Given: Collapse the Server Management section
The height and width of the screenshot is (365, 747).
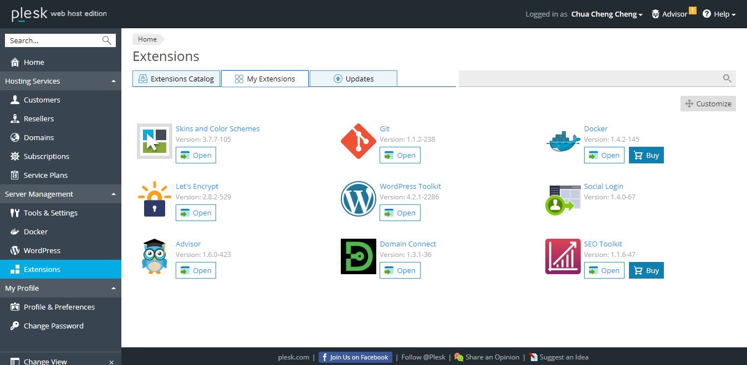Looking at the screenshot, I should click(x=60, y=194).
